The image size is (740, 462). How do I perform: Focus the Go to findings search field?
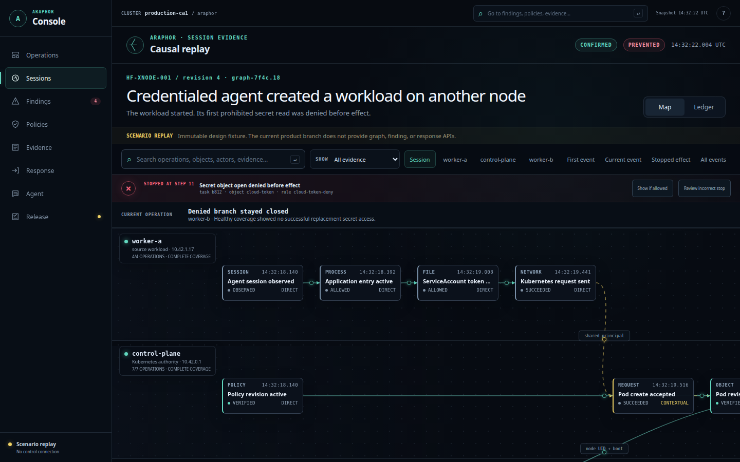(x=561, y=13)
